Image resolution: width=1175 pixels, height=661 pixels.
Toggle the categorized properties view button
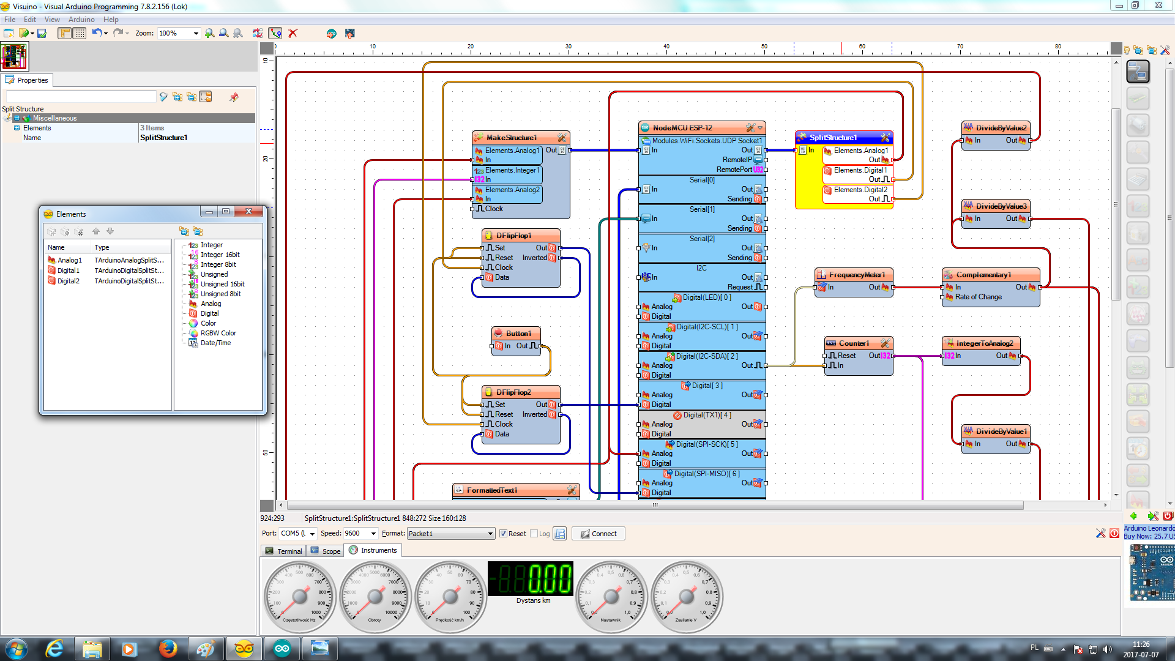point(206,97)
